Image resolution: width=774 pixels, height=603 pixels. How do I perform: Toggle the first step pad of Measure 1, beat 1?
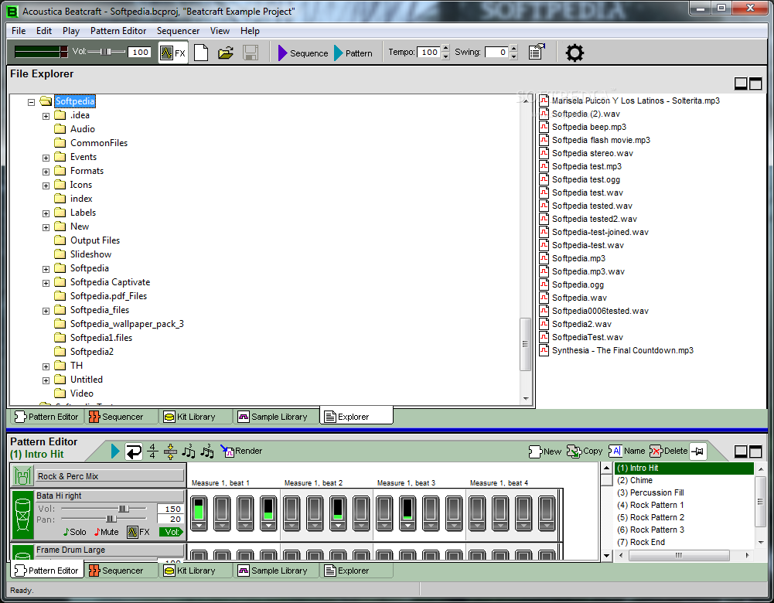coord(199,509)
